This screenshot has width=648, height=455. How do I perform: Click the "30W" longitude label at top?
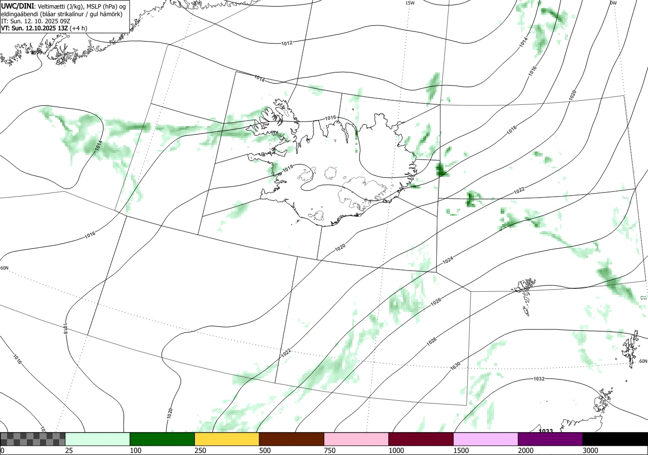coord(197,3)
